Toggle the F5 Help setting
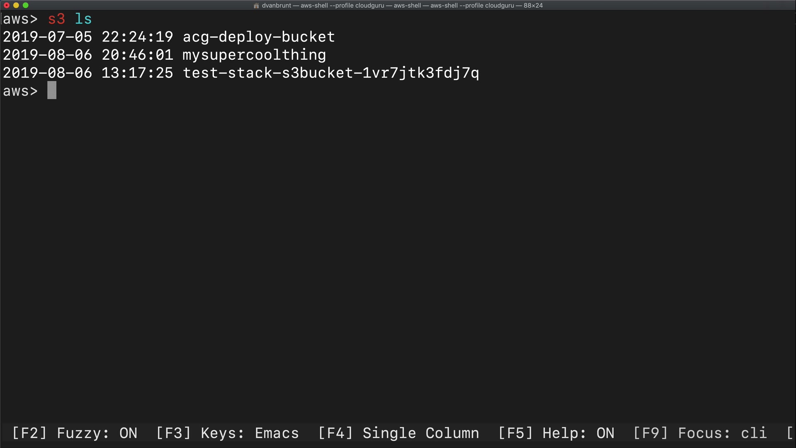Viewport: 796px width, 448px height. click(556, 433)
